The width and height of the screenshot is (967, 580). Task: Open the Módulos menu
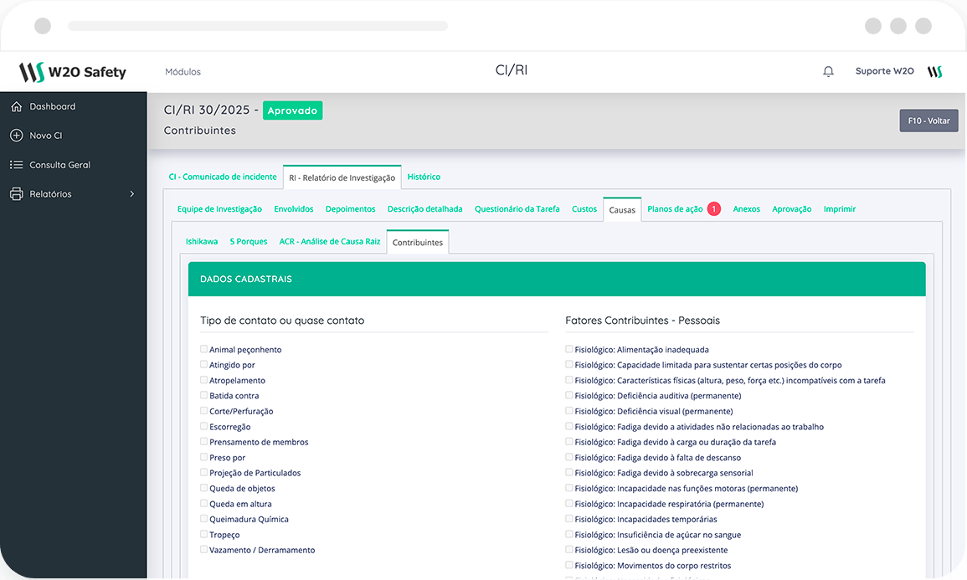(x=183, y=72)
